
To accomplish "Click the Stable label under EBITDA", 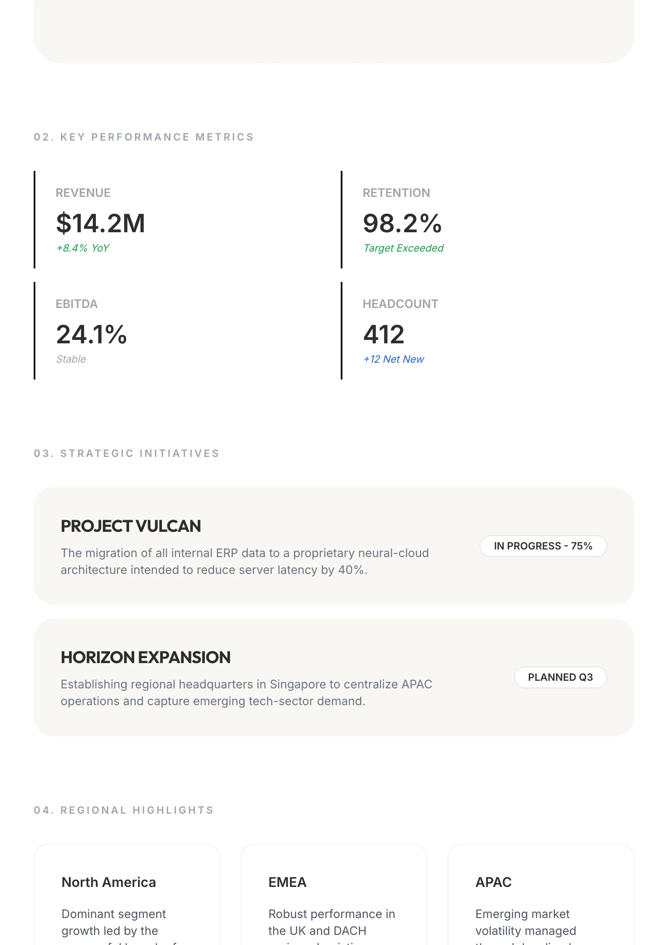I will pos(71,359).
